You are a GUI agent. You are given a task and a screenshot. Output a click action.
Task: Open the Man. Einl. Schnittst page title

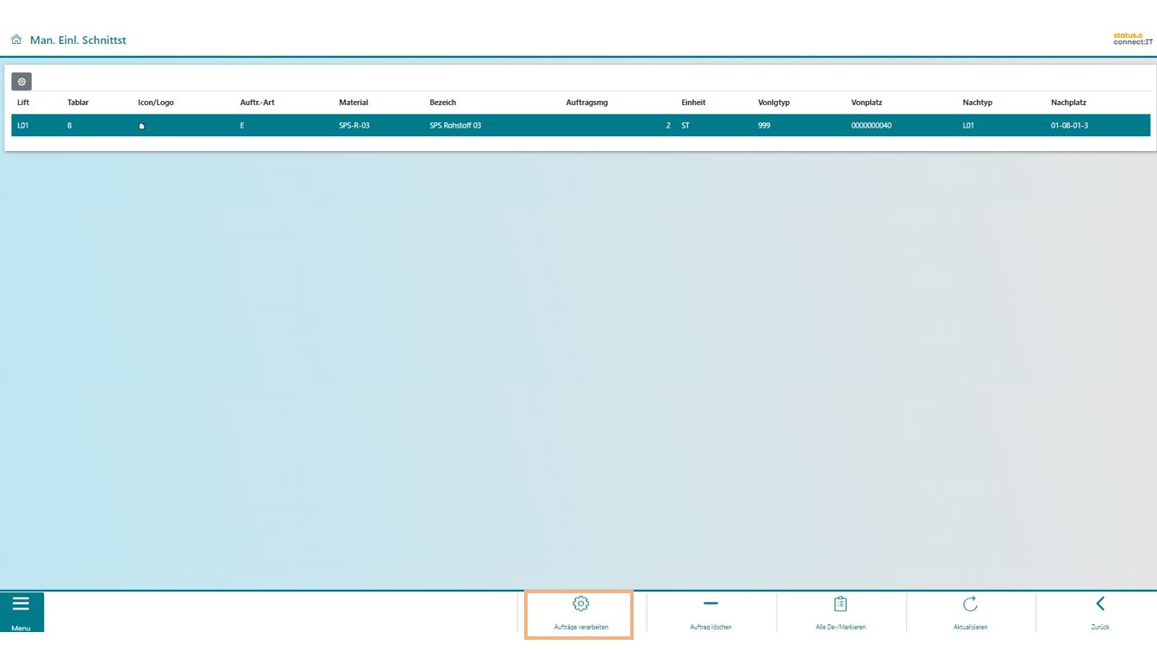point(78,40)
